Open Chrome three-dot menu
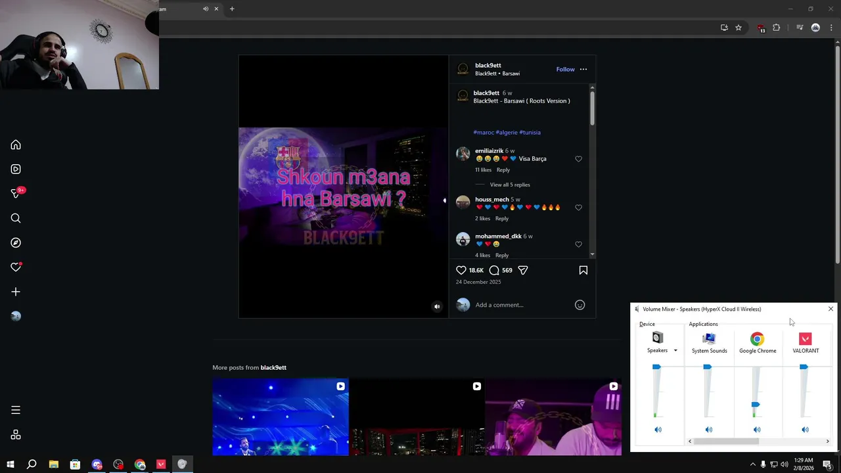 pos(831,28)
